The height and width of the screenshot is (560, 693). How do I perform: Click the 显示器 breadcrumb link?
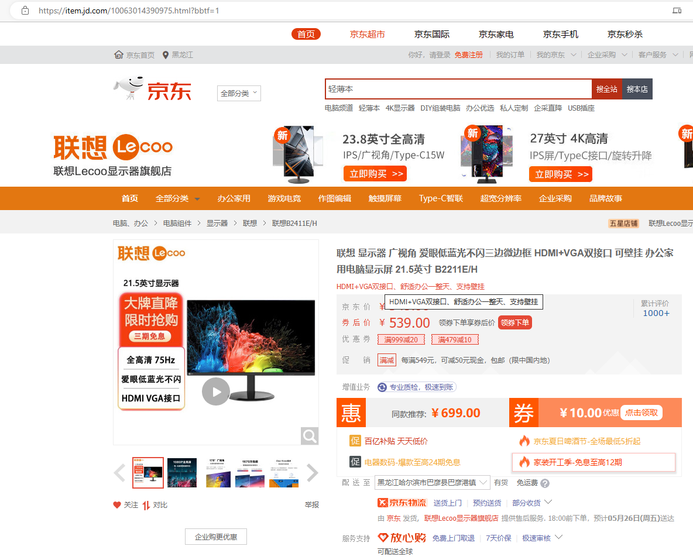click(217, 223)
